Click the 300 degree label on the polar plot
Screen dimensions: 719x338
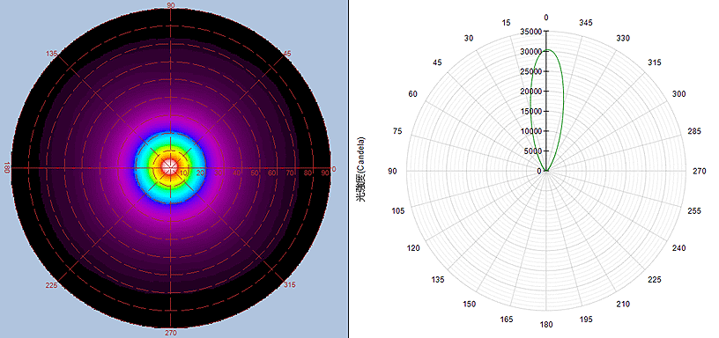coord(679,94)
